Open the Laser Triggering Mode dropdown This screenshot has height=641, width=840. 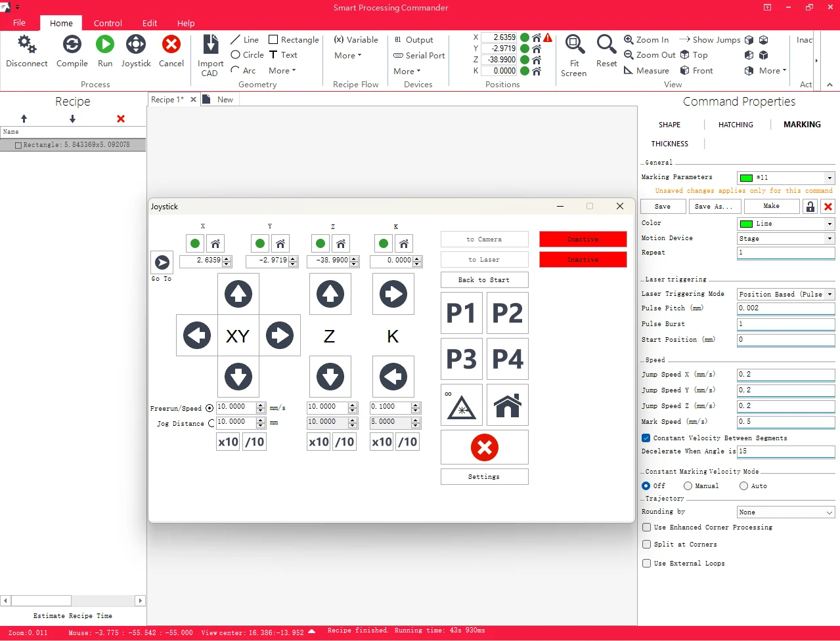785,294
